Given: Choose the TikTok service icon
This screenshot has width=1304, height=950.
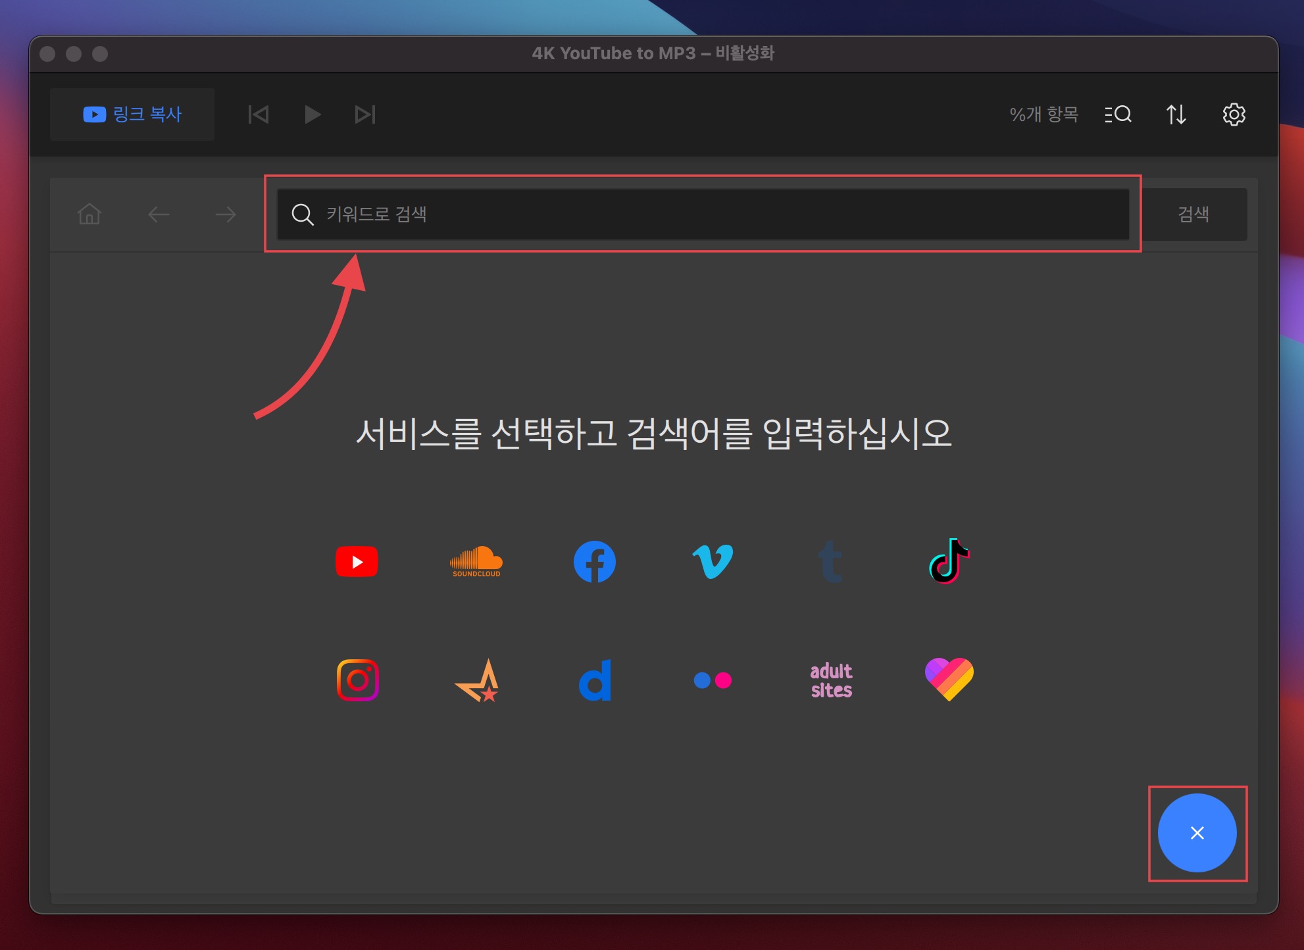Looking at the screenshot, I should pyautogui.click(x=948, y=562).
